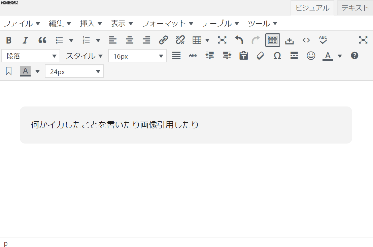This screenshot has height=247, width=373.
Task: Insert a page break read-more tag
Action: [294, 56]
